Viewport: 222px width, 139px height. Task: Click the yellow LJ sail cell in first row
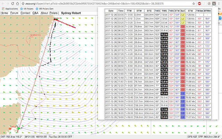(182, 15)
